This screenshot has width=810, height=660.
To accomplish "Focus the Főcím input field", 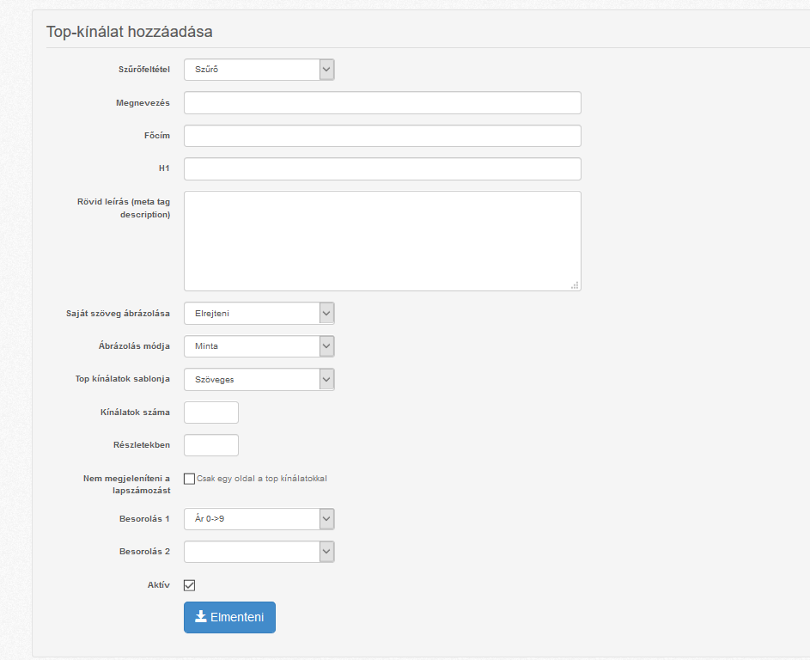I will pyautogui.click(x=383, y=136).
